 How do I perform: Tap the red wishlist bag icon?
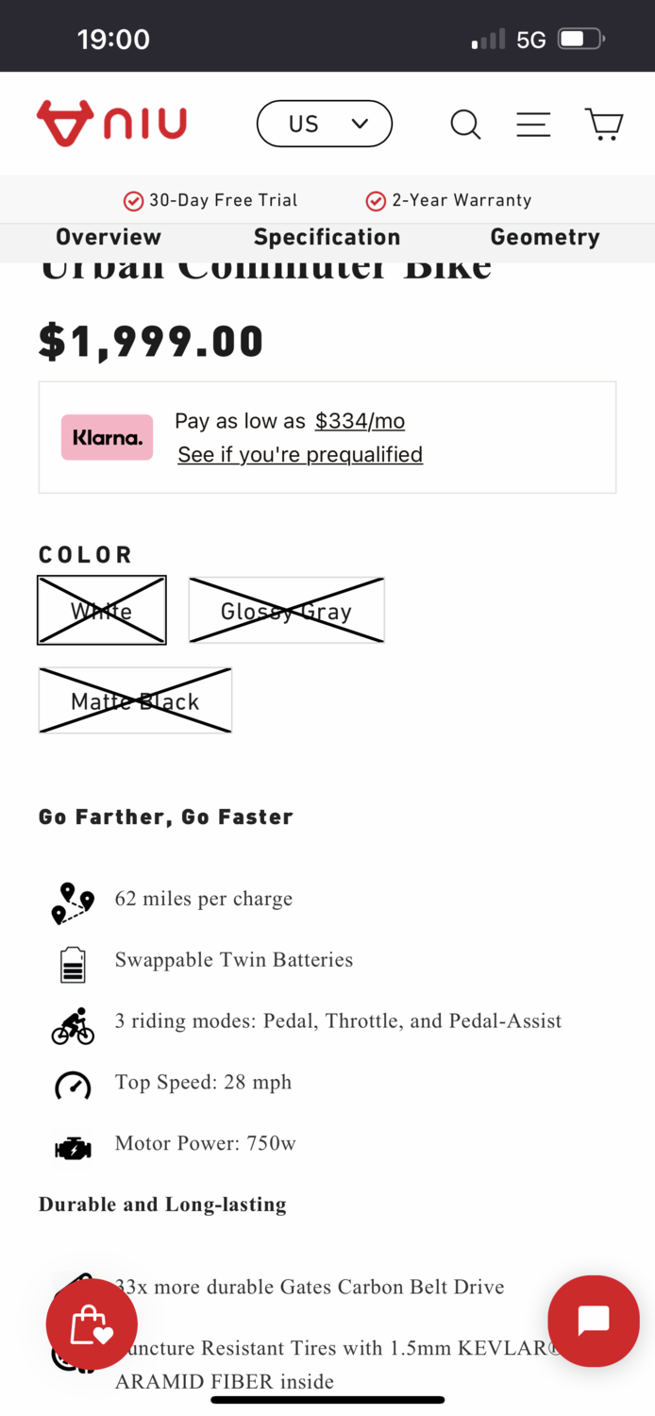(92, 1324)
